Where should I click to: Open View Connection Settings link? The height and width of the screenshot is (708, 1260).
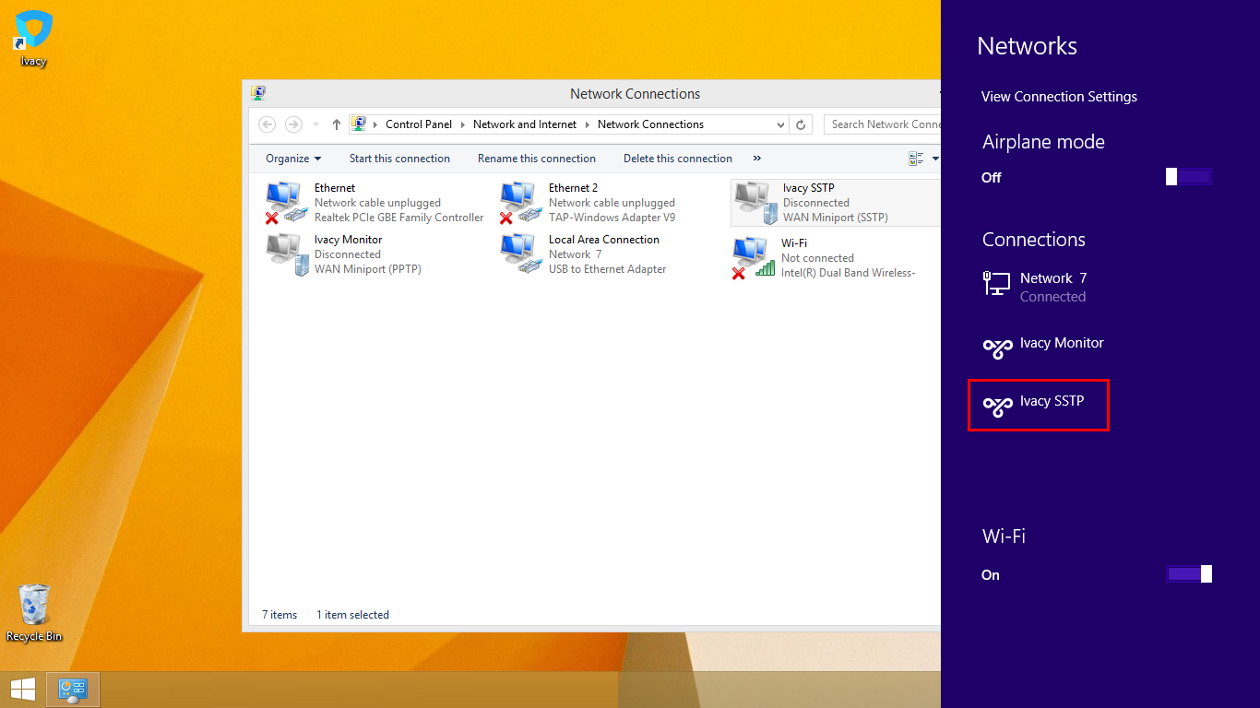[1059, 97]
